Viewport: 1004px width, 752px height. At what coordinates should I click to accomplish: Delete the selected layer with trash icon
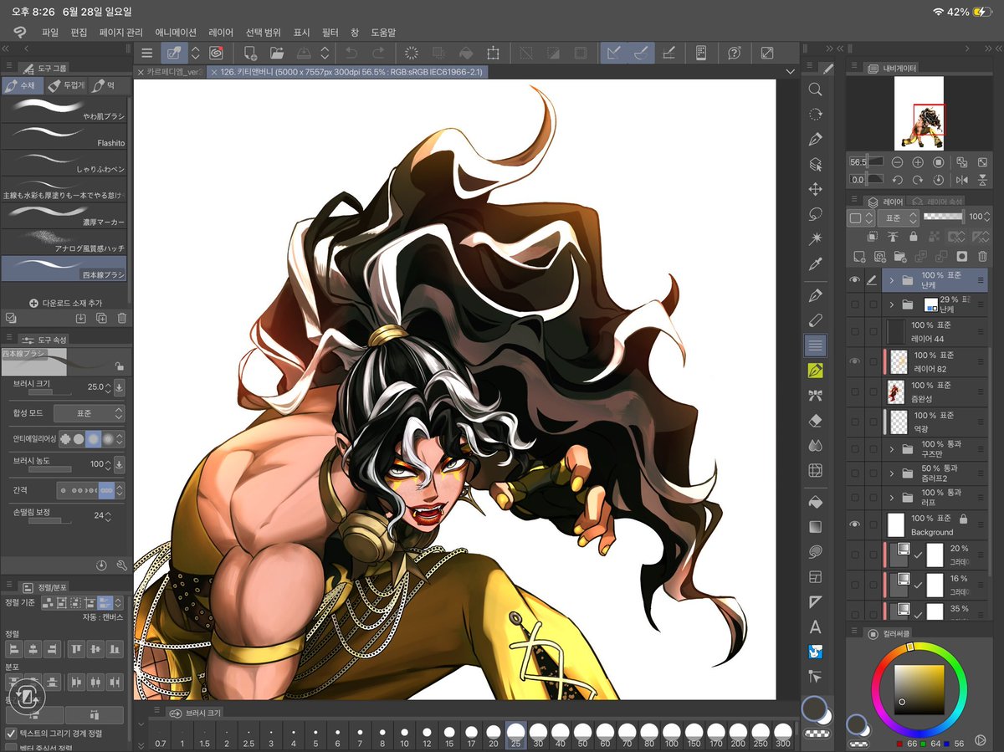pos(981,256)
